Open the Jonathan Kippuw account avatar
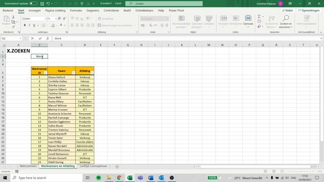The height and width of the screenshot is (182, 324). coord(280,4)
